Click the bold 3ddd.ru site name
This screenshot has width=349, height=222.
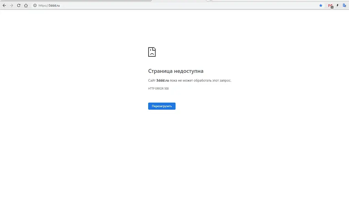162,80
